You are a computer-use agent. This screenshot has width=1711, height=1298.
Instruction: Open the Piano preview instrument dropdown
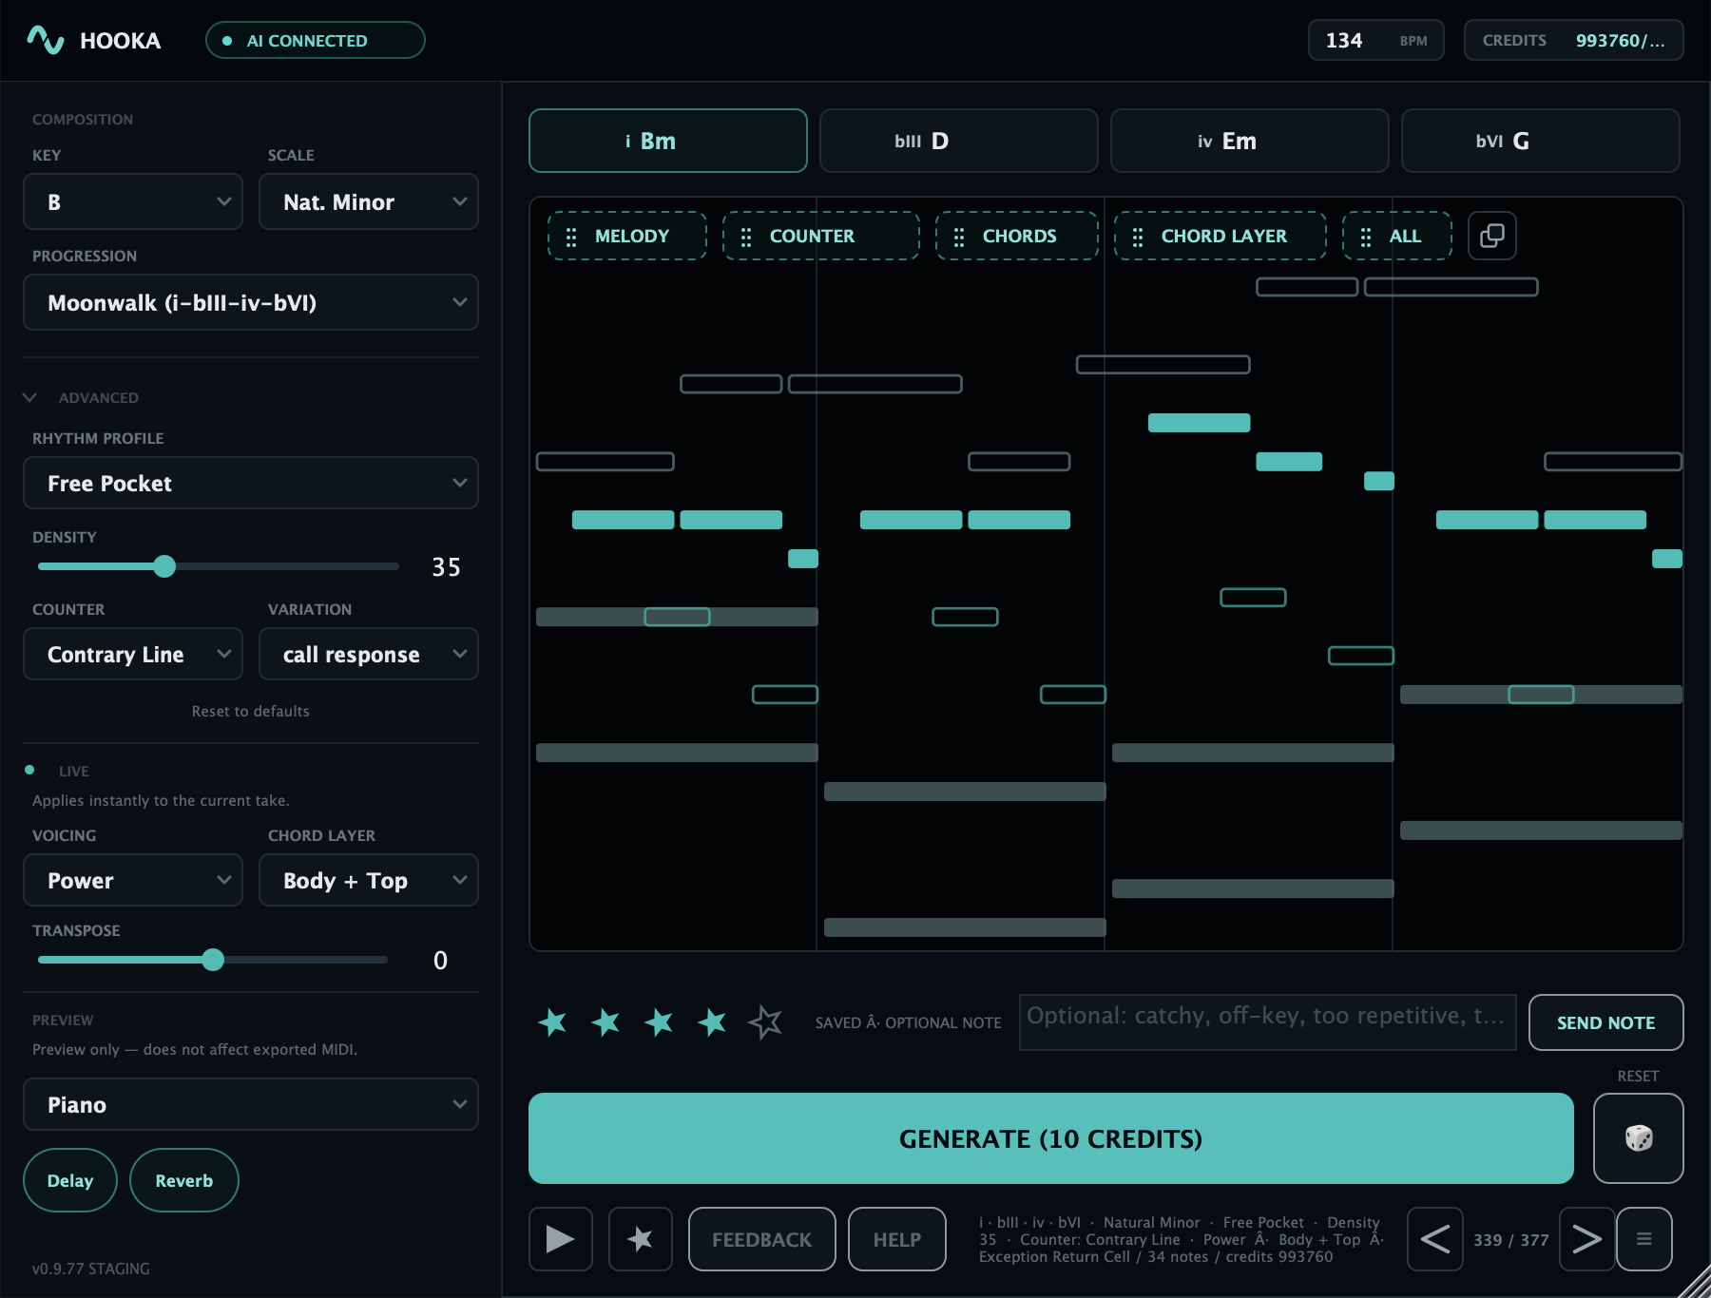tap(251, 1104)
